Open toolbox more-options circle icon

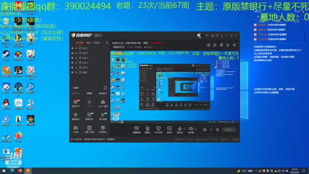[105, 88]
